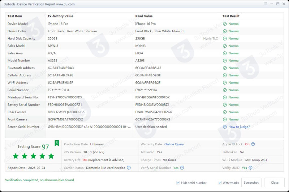Open the Online Query warranty link

(174, 144)
